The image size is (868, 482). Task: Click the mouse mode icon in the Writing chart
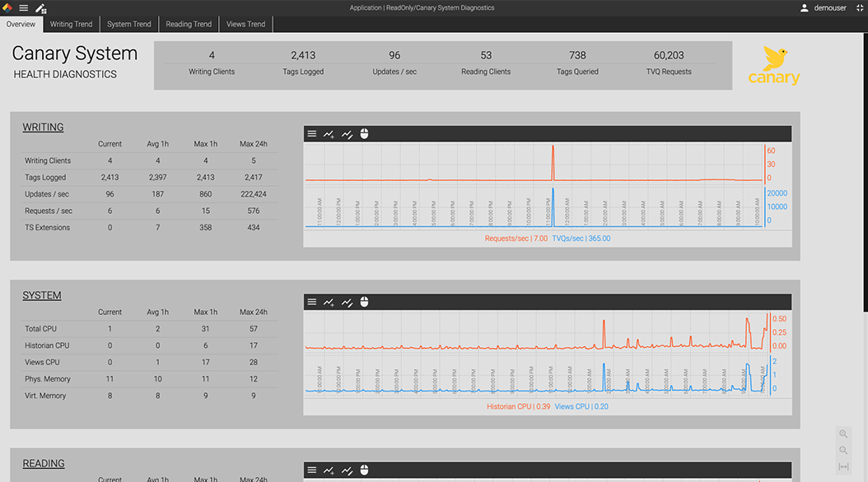[364, 134]
